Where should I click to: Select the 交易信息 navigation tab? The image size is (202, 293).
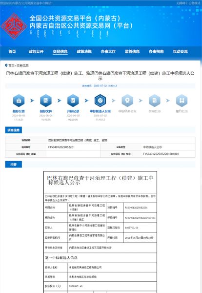(60, 51)
